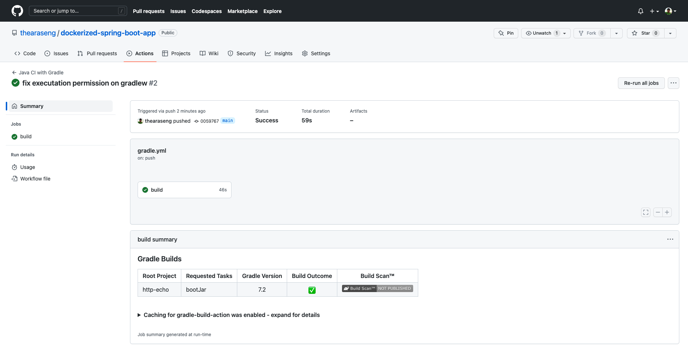Switch to the repository Issues tab
This screenshot has width=688, height=361.
tap(56, 53)
